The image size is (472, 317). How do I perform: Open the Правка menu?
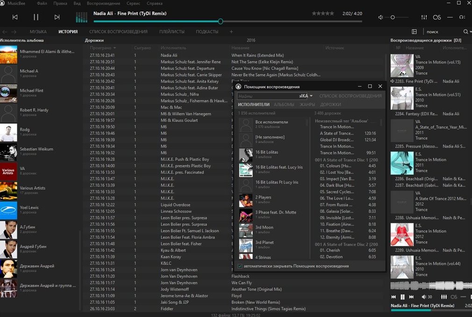60,3
